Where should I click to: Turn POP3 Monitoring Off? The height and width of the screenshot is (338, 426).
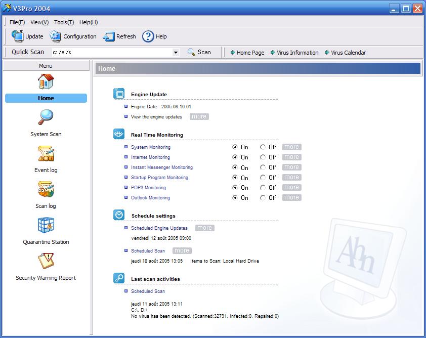(263, 188)
